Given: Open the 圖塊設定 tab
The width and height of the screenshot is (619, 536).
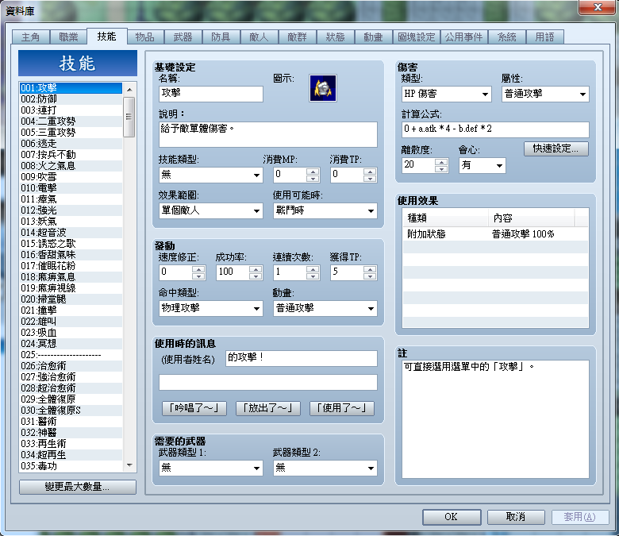Looking at the screenshot, I should point(416,37).
